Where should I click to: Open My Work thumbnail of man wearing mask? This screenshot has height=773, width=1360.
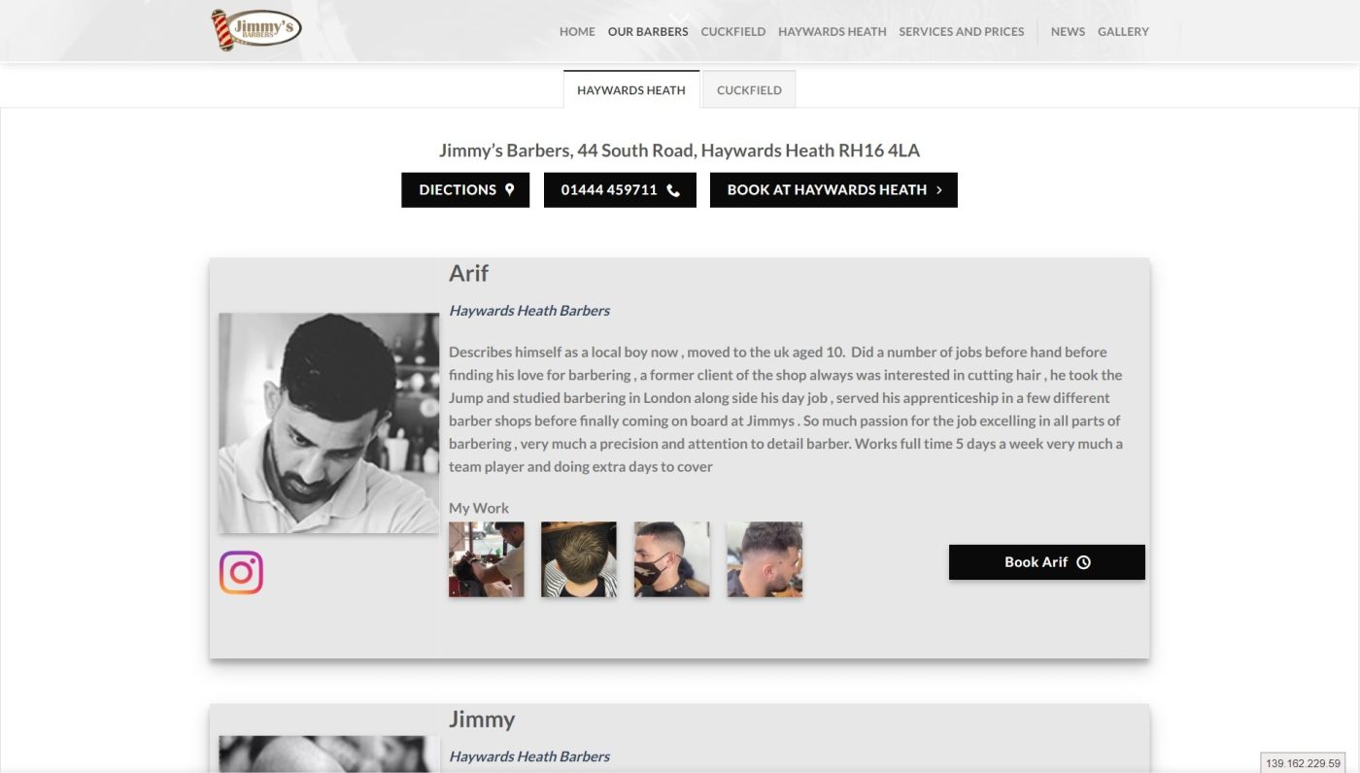[x=672, y=559]
